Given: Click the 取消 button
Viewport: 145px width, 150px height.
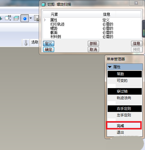Looking at the screenshot, I should pos(93,49).
